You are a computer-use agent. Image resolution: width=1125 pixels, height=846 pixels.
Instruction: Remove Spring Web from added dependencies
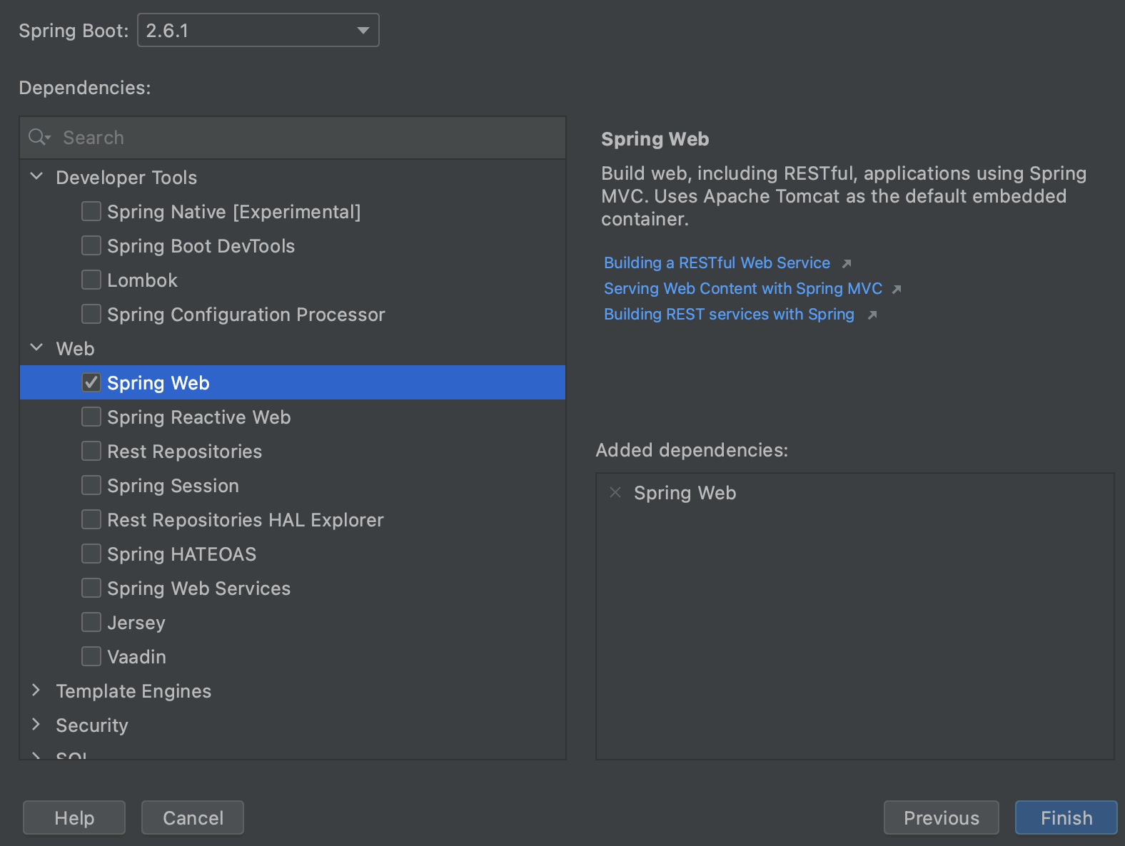(x=615, y=492)
